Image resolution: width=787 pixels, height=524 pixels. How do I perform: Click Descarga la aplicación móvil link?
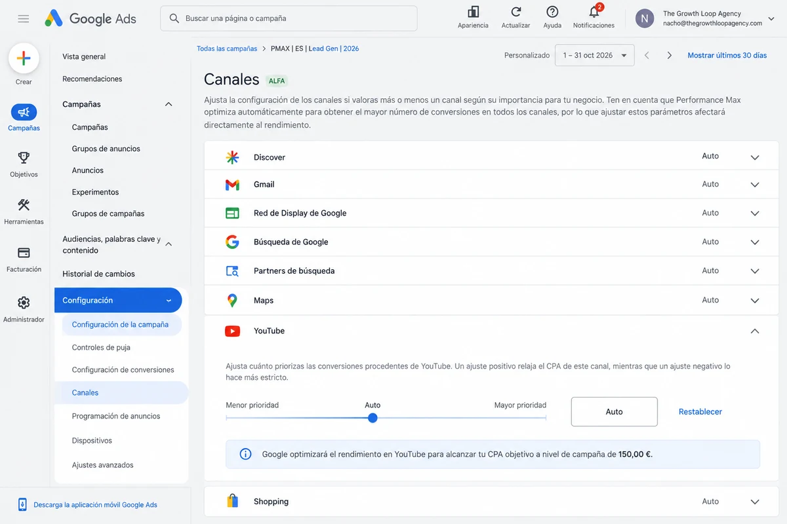tap(96, 505)
